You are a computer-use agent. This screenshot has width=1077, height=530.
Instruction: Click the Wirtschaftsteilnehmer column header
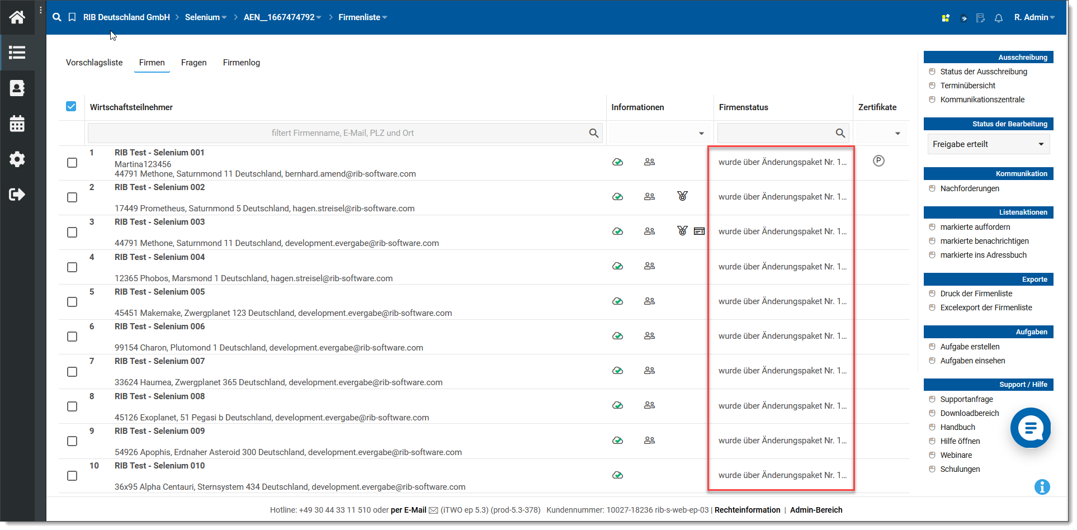tap(131, 107)
